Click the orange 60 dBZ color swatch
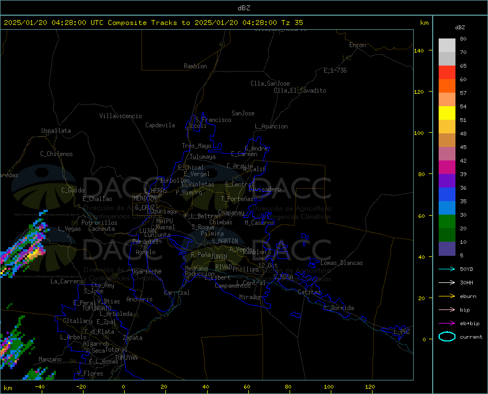The image size is (488, 394). pyautogui.click(x=447, y=86)
